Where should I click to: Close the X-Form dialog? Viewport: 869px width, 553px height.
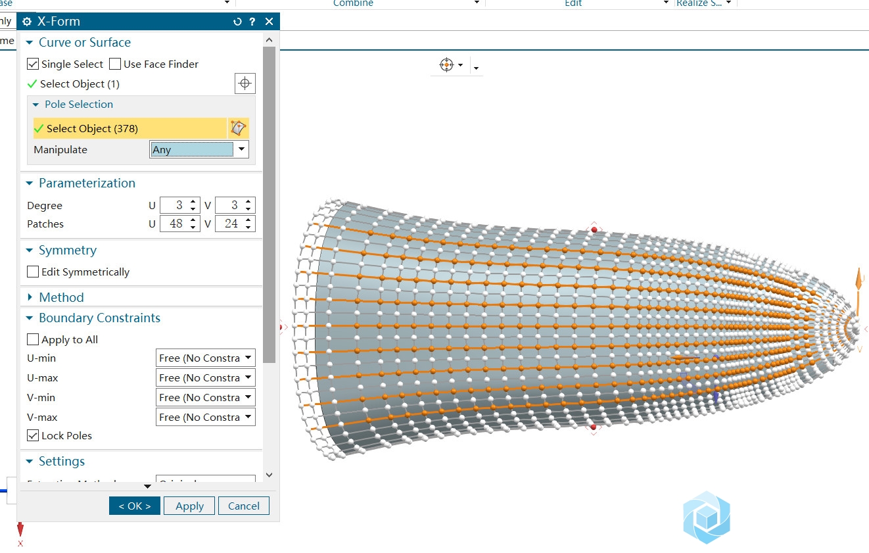(269, 22)
